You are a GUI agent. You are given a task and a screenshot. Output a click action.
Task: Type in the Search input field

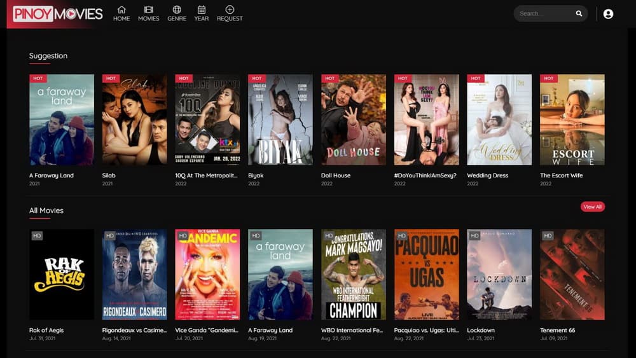point(544,13)
